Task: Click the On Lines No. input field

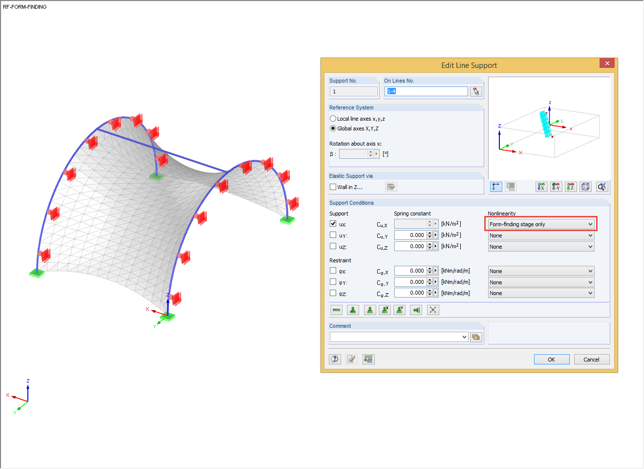Action: pyautogui.click(x=425, y=91)
